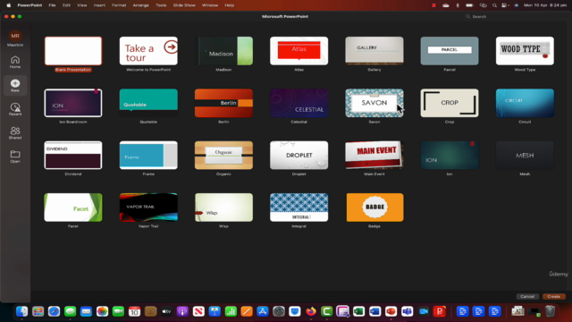This screenshot has width=572, height=322.
Task: Select the Crop template
Action: click(450, 103)
